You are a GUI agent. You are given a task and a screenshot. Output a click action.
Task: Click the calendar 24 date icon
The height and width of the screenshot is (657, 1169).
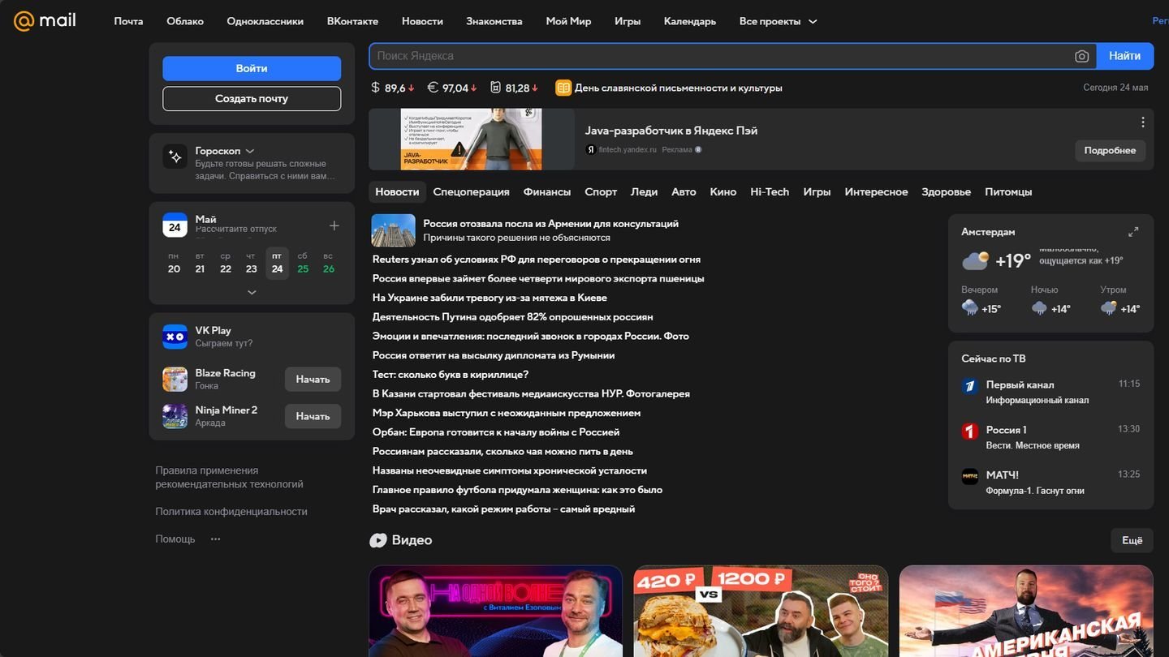(175, 225)
